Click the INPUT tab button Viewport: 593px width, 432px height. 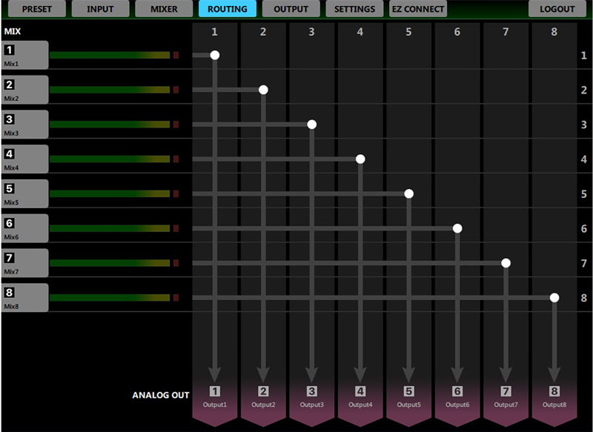(100, 9)
